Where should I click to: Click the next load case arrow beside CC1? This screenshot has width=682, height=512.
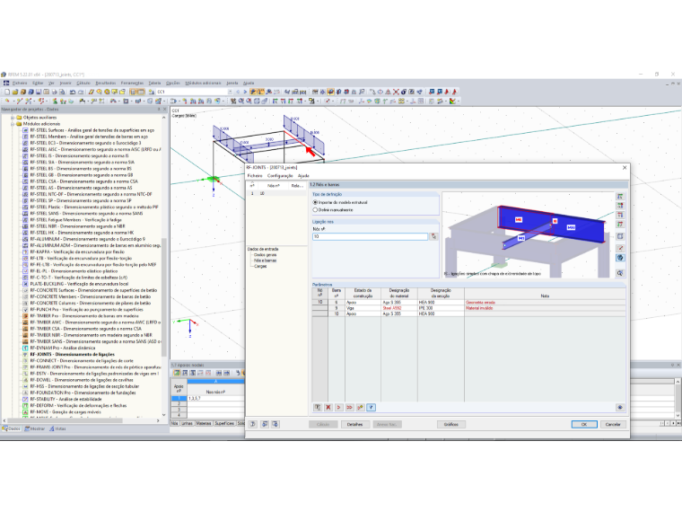pos(245,92)
